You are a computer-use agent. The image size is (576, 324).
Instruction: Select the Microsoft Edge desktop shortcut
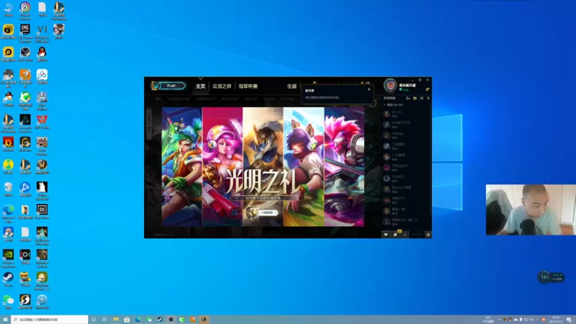[x=8, y=212]
